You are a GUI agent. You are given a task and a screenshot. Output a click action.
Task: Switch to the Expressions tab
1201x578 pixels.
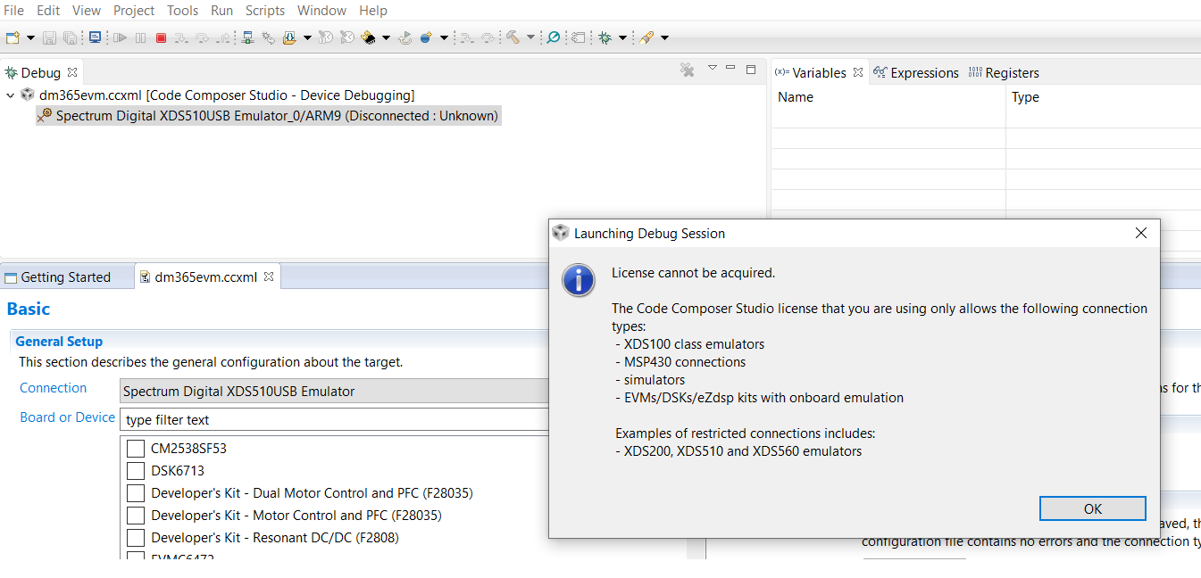pyautogui.click(x=916, y=73)
